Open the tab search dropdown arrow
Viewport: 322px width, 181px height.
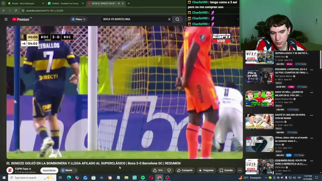3,4
